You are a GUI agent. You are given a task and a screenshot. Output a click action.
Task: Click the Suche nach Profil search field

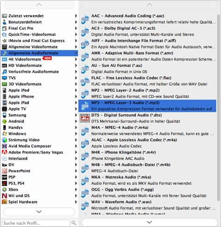pyautogui.click(x=36, y=223)
